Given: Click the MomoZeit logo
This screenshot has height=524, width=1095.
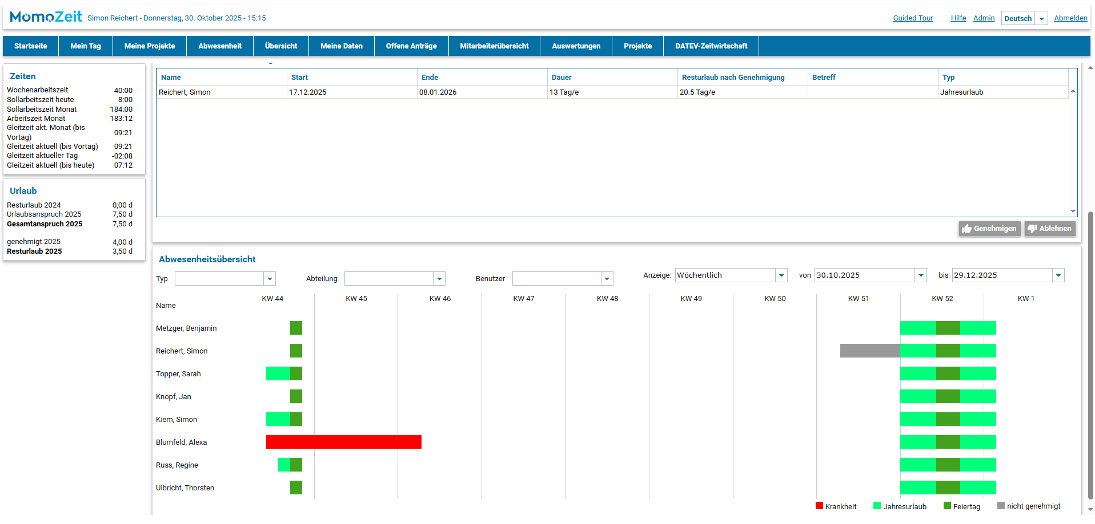Looking at the screenshot, I should coord(46,17).
